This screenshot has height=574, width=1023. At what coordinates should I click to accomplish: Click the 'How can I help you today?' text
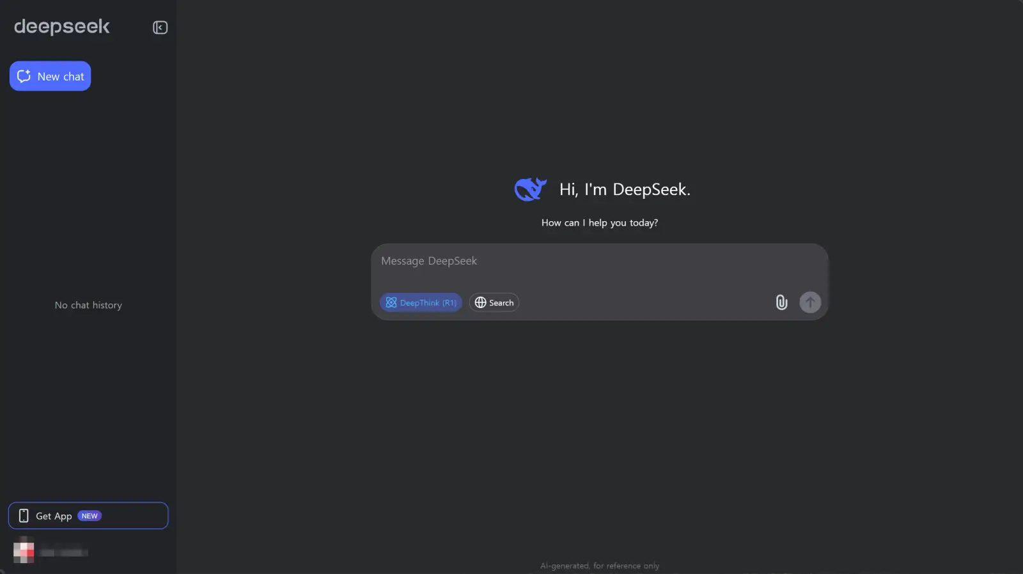600,222
